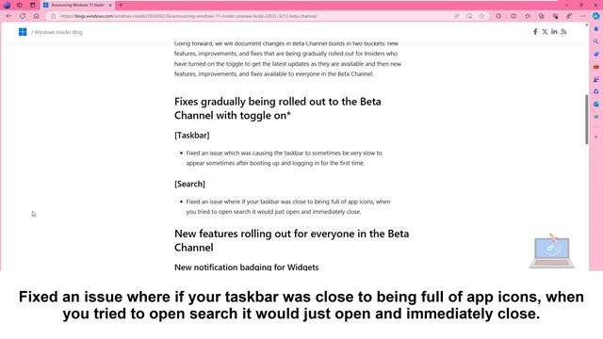Go back to the previous page
The image size is (603, 339).
click(x=8, y=16)
